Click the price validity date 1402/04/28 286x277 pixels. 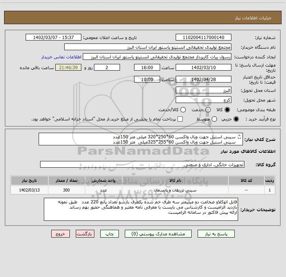pos(204,79)
